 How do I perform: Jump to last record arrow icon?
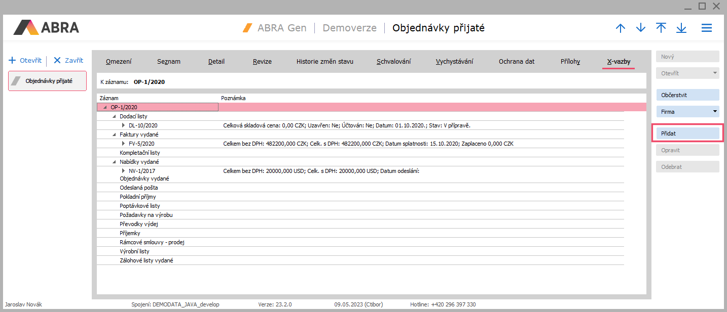681,28
